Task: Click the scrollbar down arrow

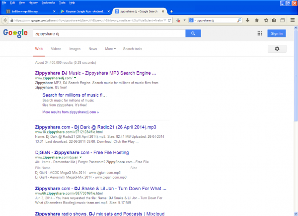Action: 296,214
